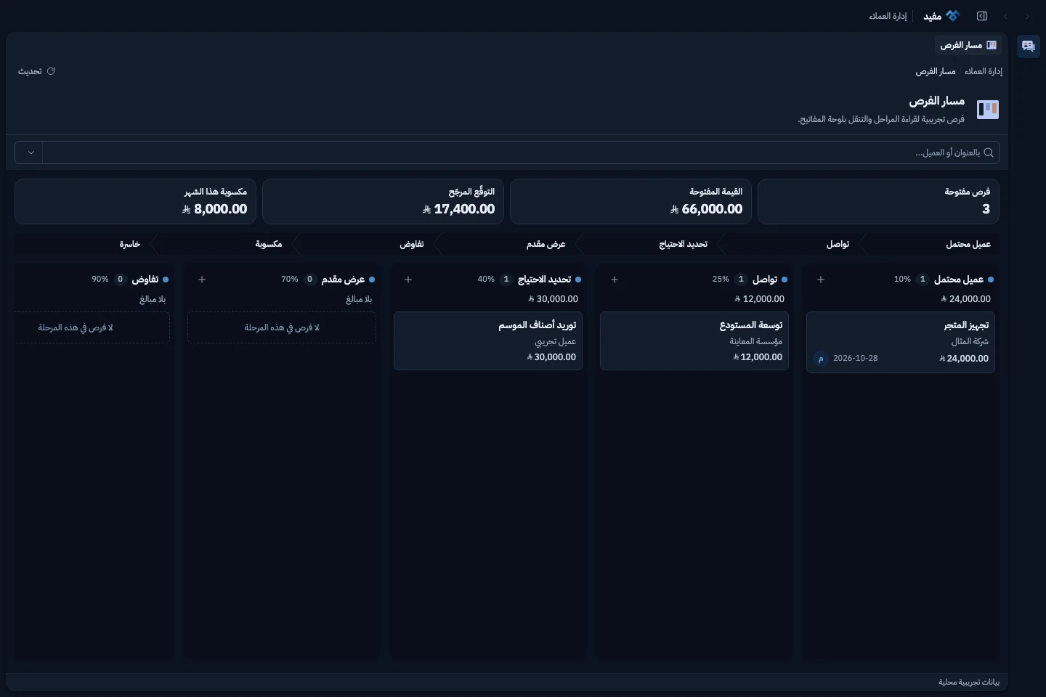Open the تجهيز المتجر opportunity card
Image resolution: width=1046 pixels, height=697 pixels.
901,343
